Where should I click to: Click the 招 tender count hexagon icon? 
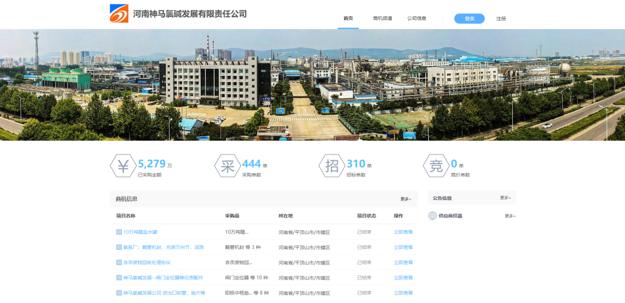[x=332, y=166]
